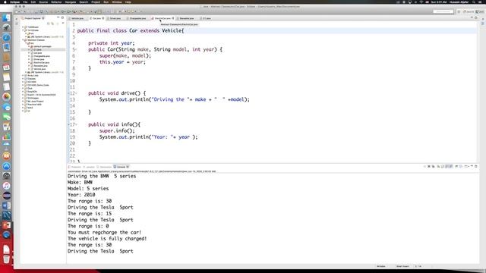Image resolution: width=486 pixels, height=273 pixels.
Task: Switch to the Java EE perspective
Action: pyautogui.click(x=469, y=12)
